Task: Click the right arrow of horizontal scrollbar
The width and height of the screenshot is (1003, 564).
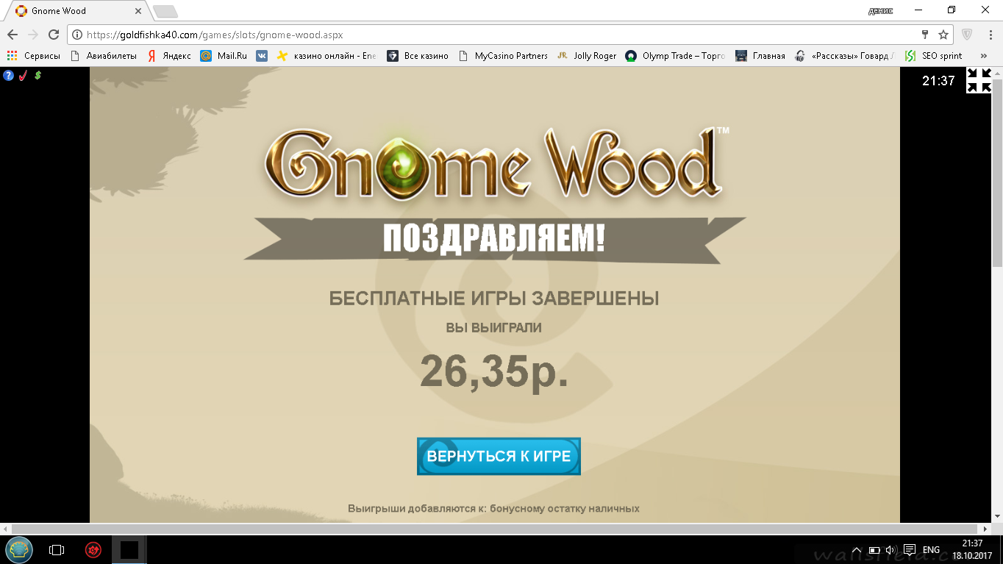Action: pos(985,529)
